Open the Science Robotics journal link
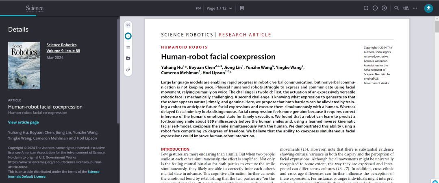439x183 pixels. click(61, 45)
